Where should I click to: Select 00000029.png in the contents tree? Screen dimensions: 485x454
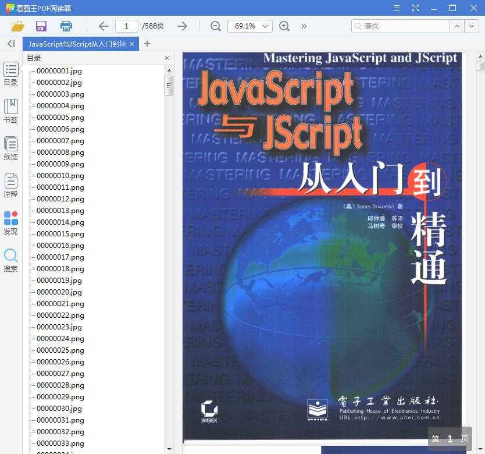click(60, 397)
